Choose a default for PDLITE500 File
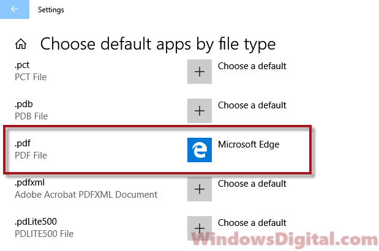 click(x=252, y=223)
